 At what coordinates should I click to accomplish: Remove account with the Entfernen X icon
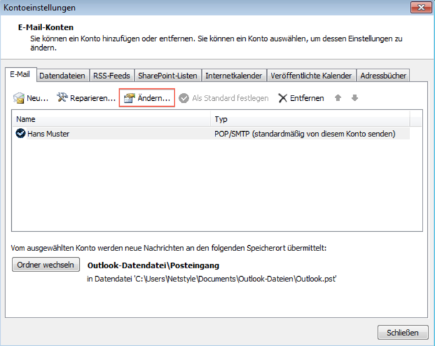point(283,98)
